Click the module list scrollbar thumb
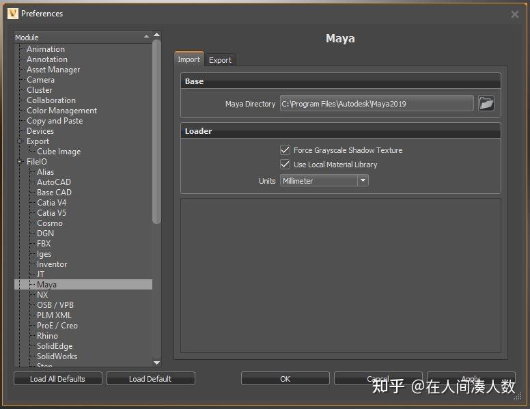This screenshot has height=409, width=530. [156, 131]
